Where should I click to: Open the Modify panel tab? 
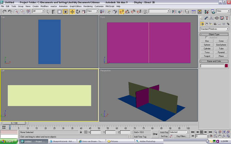[206, 18]
